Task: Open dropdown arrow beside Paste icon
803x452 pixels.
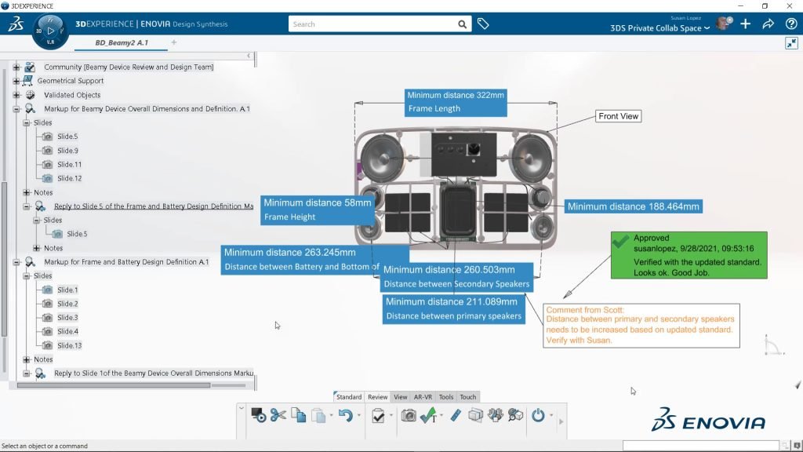Action: 332,415
